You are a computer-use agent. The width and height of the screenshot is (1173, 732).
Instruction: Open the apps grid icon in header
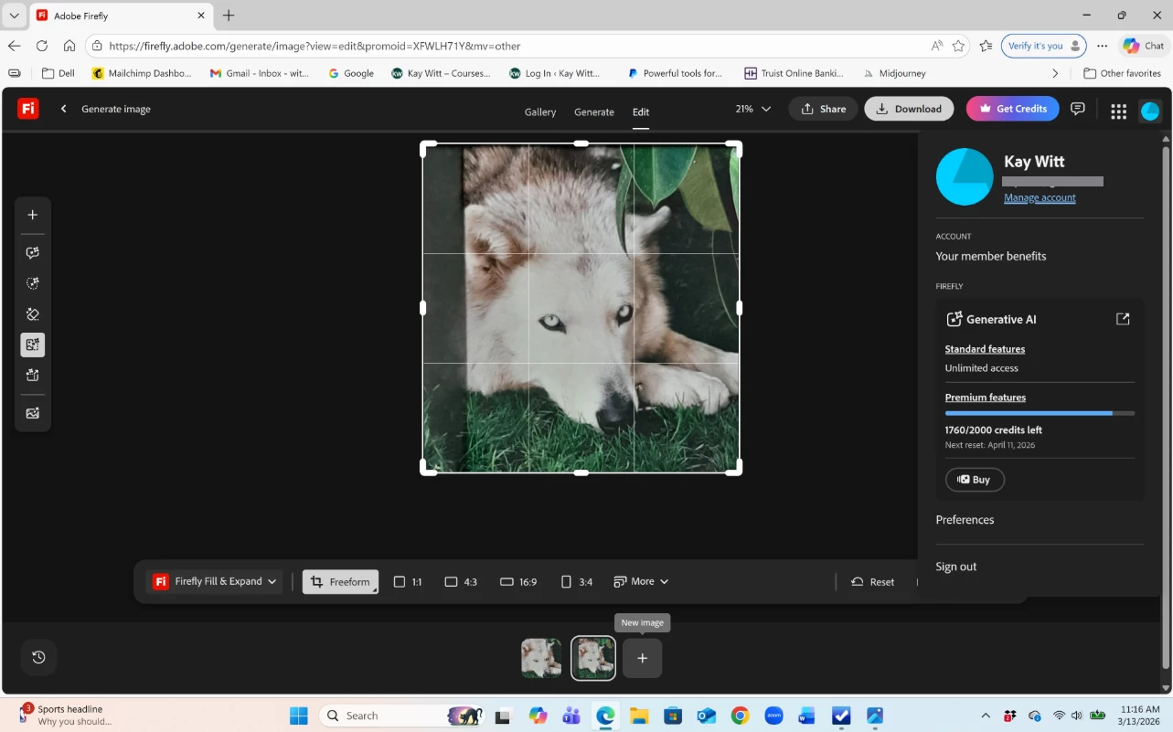tap(1118, 111)
